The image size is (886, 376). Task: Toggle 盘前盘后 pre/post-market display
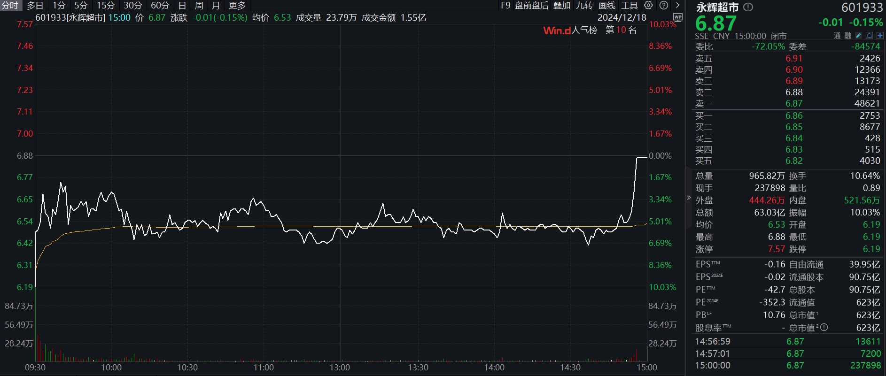click(531, 5)
